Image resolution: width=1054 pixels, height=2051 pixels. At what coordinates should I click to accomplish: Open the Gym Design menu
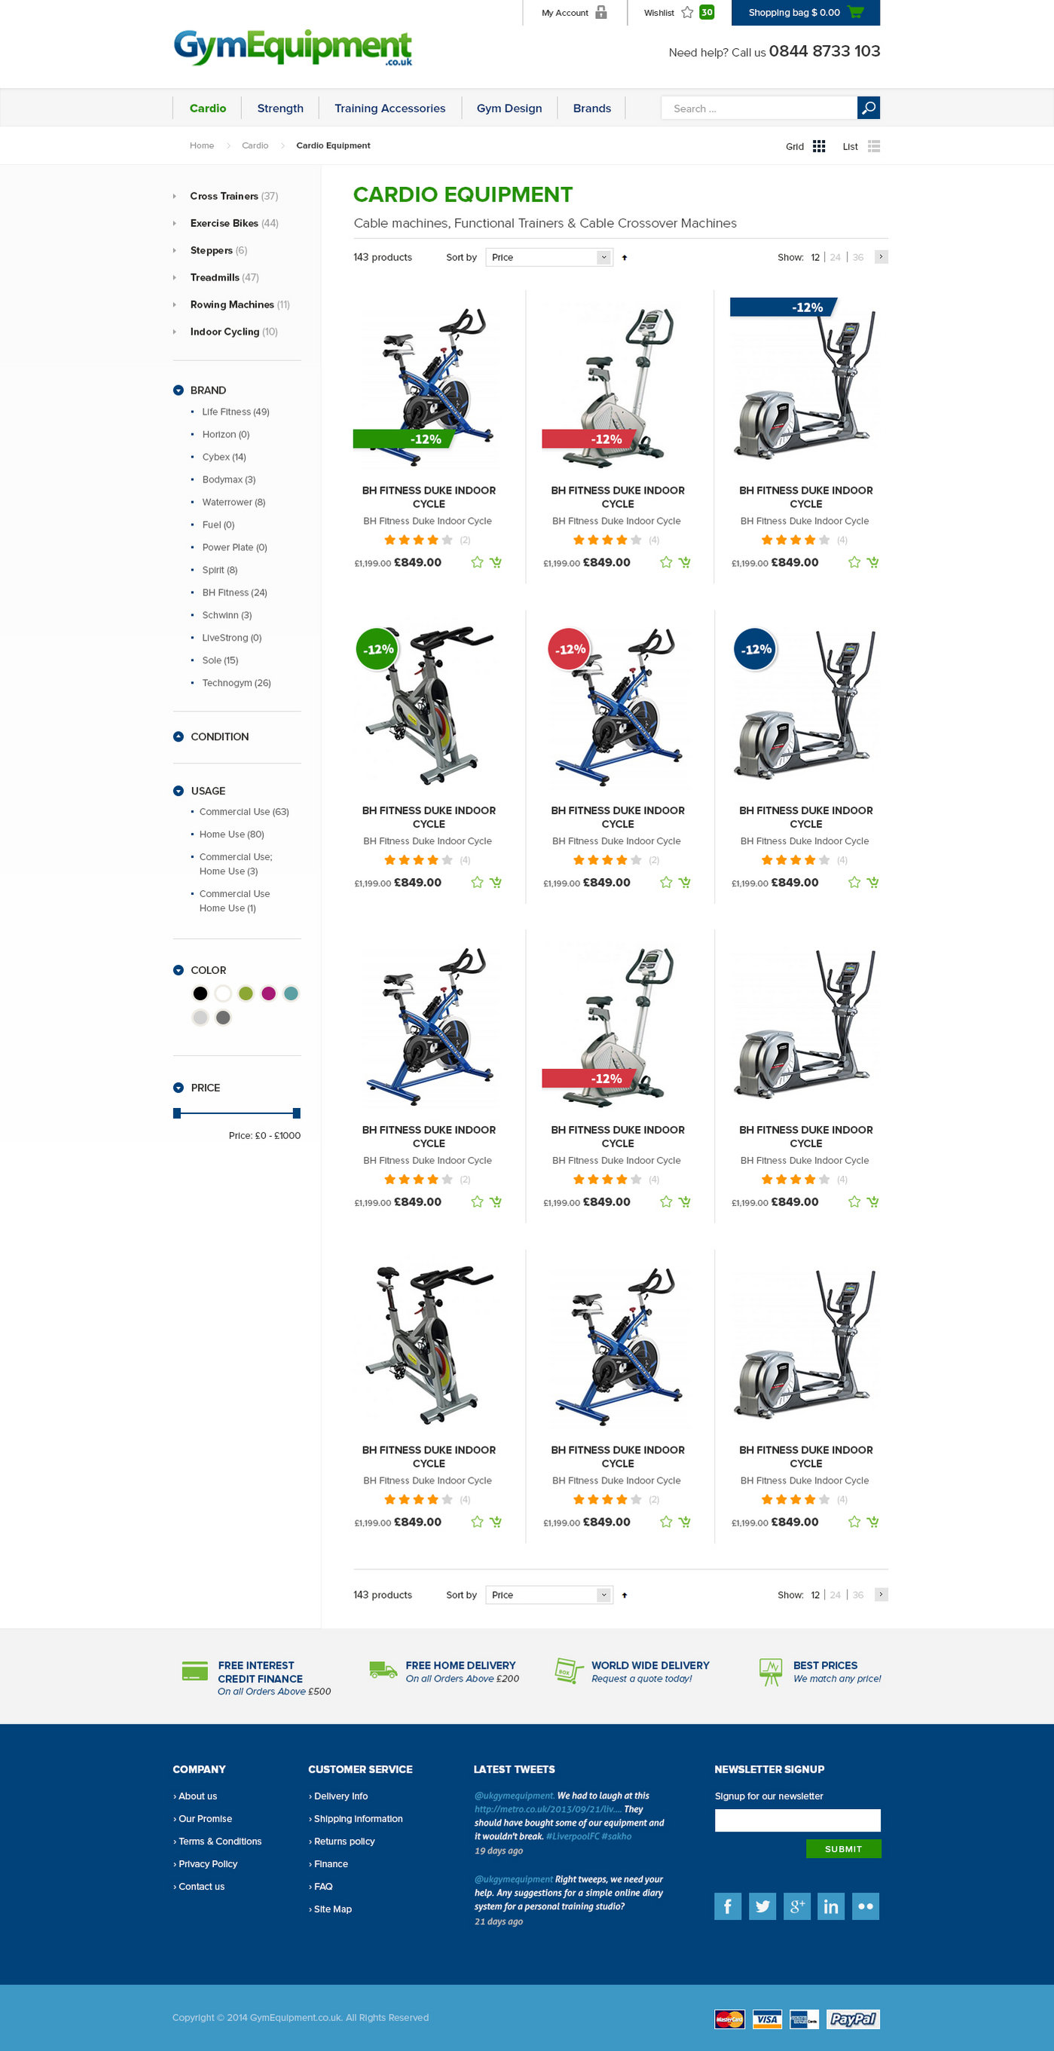pos(509,109)
